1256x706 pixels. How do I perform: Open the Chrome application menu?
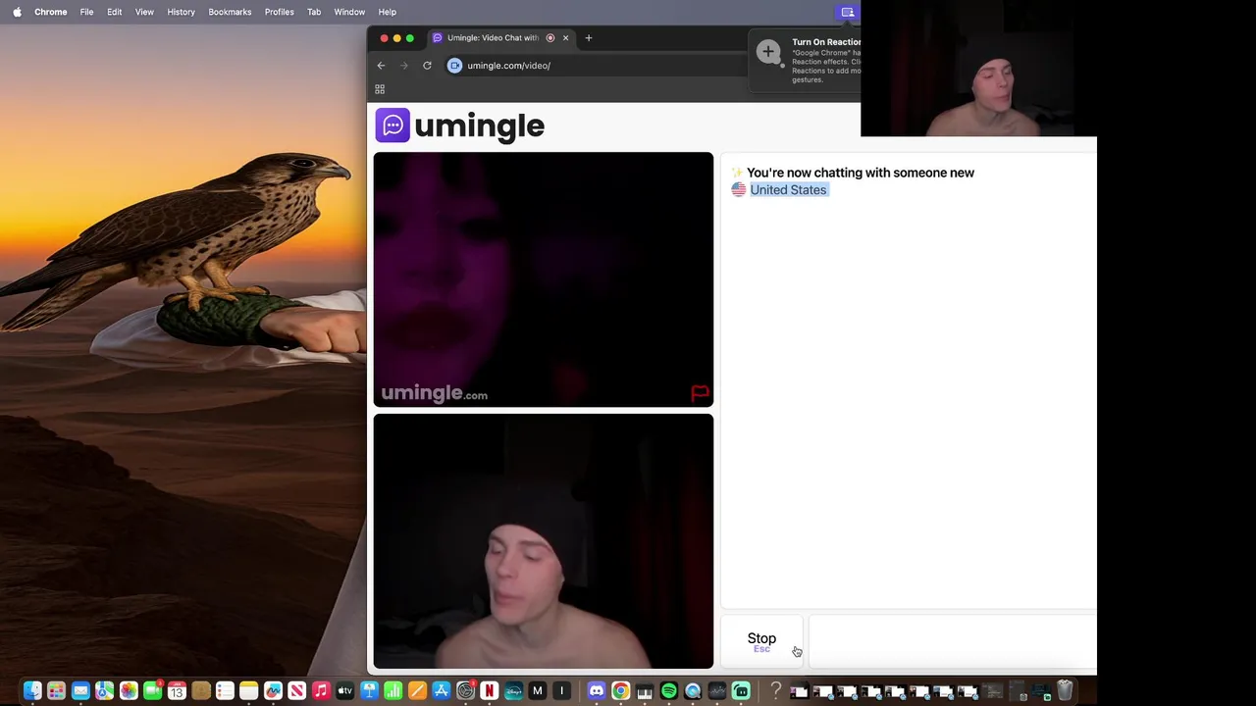click(x=51, y=12)
